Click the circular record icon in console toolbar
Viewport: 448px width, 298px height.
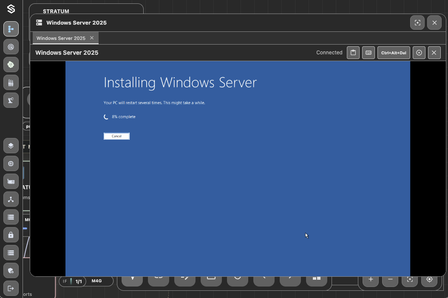(x=419, y=53)
